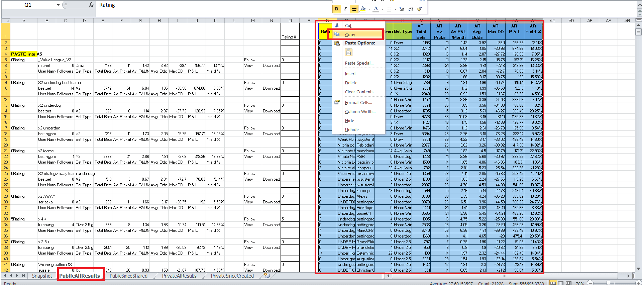642x285 pixels.
Task: Open Paste Special from context menu
Action: [359, 63]
